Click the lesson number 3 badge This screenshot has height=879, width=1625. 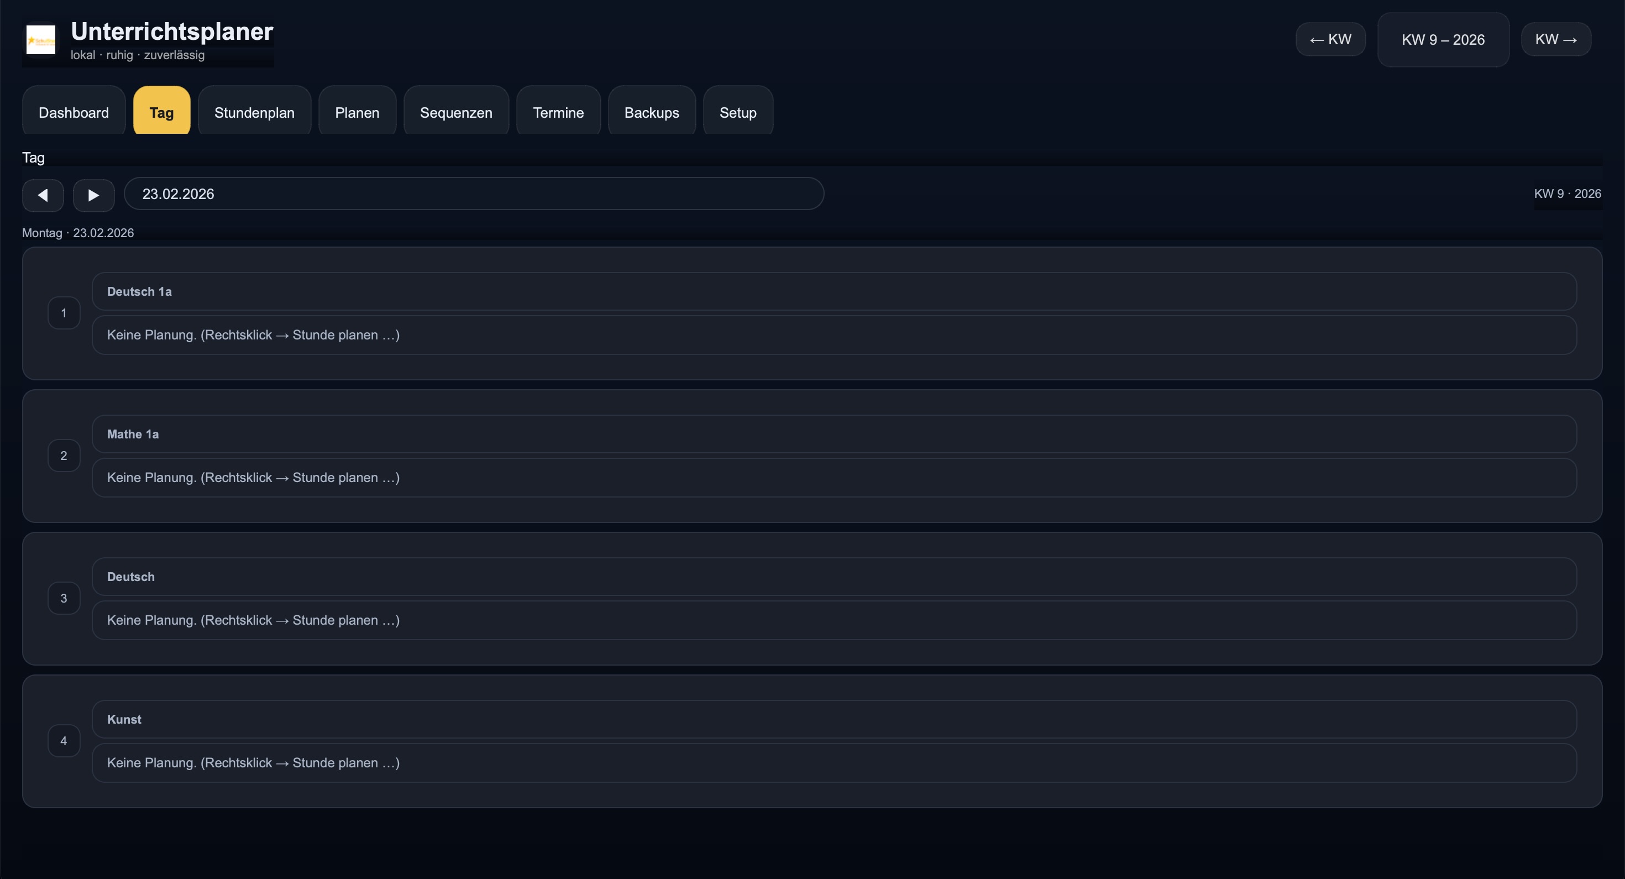tap(64, 598)
